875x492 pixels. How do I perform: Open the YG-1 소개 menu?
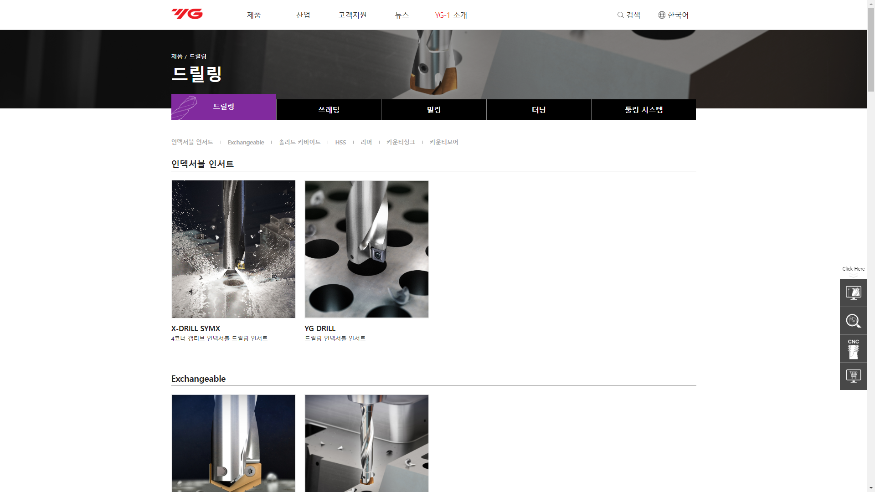[x=451, y=15]
